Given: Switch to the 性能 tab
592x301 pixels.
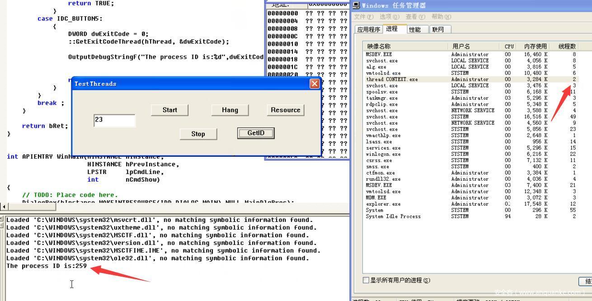Looking at the screenshot, I should pos(414,29).
